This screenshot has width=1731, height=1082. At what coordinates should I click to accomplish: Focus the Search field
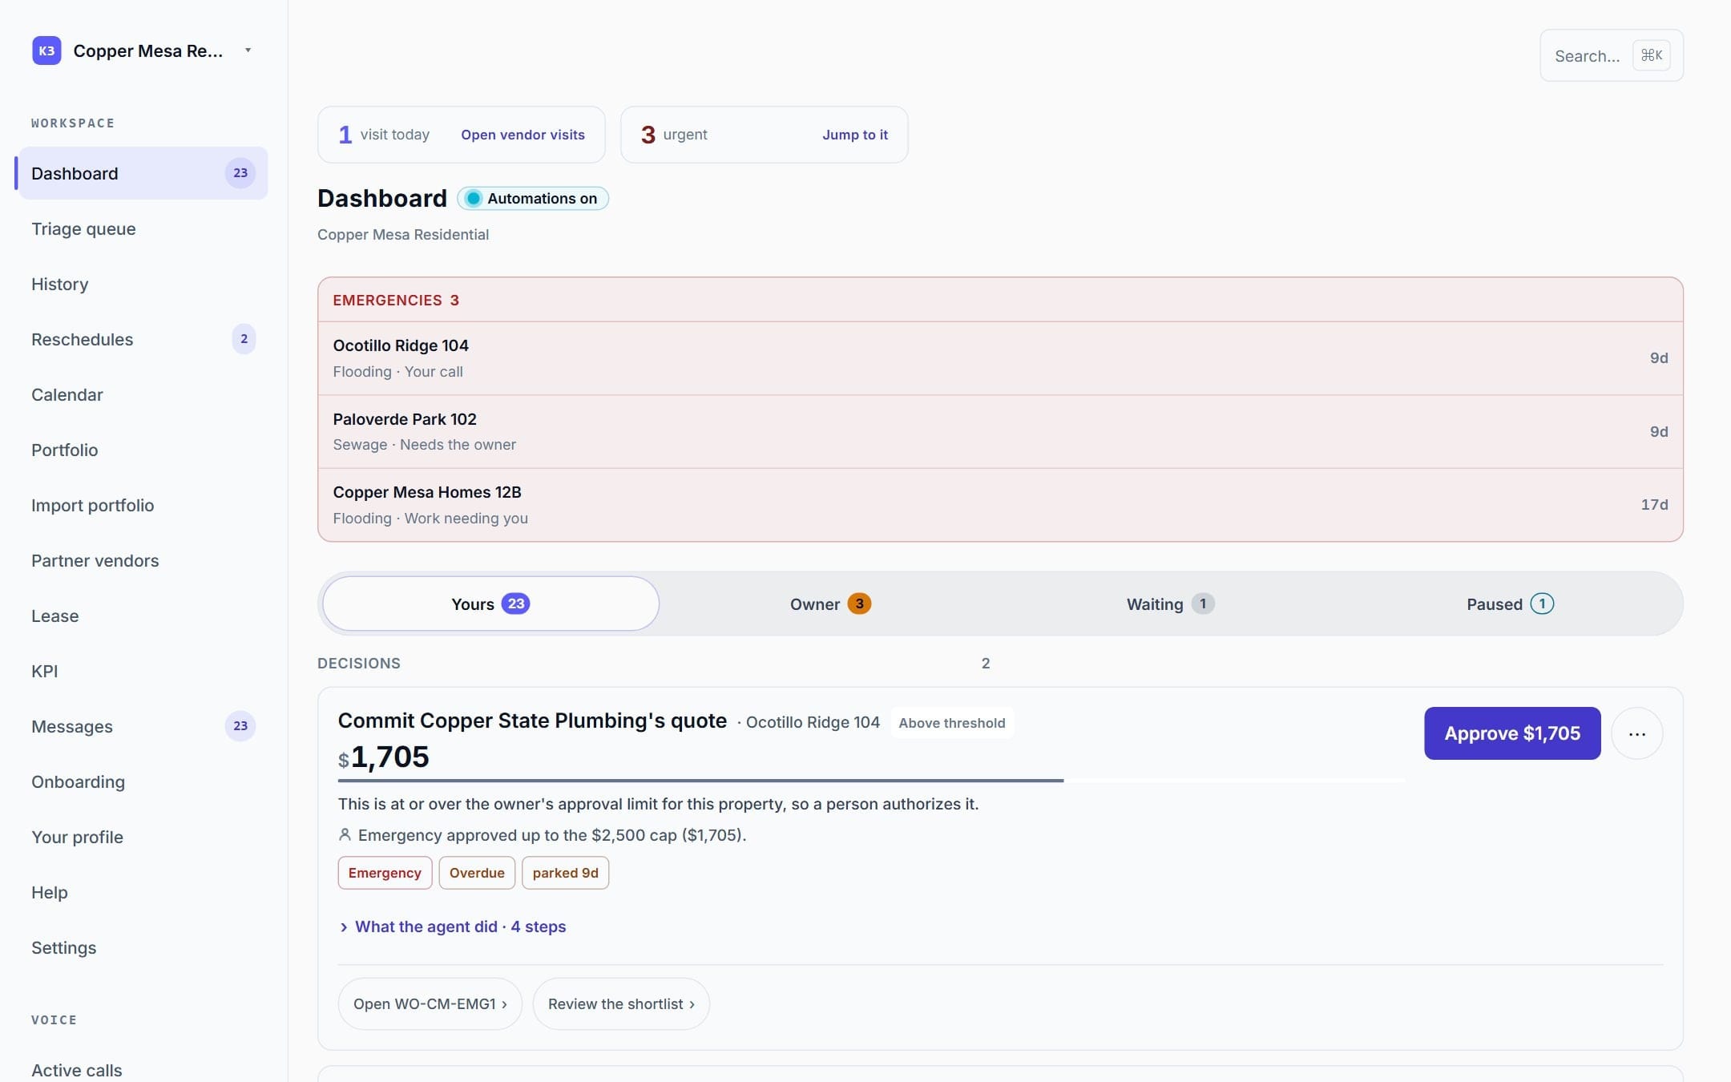click(1612, 55)
